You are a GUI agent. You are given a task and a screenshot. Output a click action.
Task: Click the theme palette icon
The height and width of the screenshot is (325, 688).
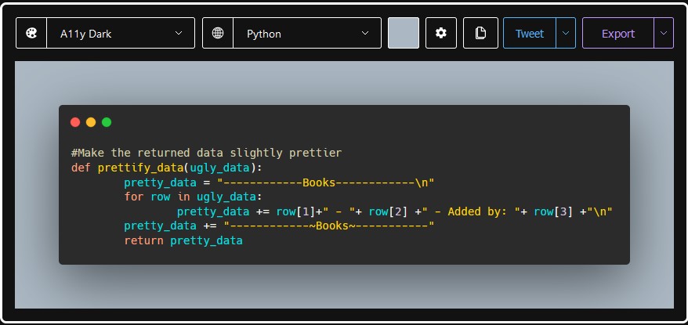click(31, 34)
